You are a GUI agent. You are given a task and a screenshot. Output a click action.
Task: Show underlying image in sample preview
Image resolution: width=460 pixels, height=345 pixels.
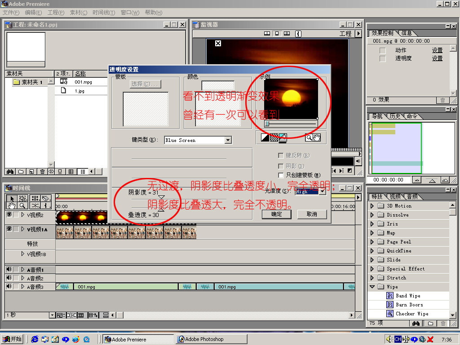coord(283,137)
